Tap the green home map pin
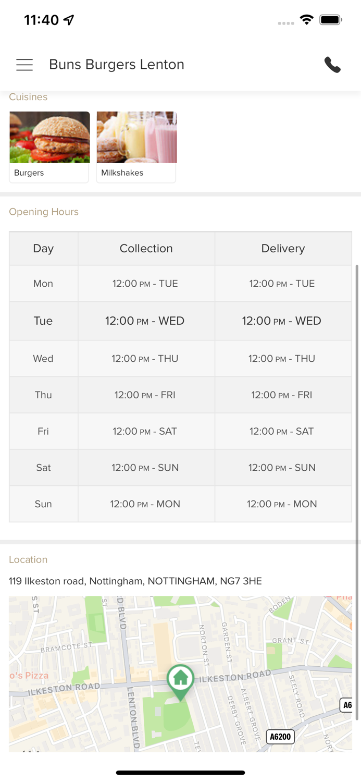Screen dimensions: 361x782 click(180, 680)
